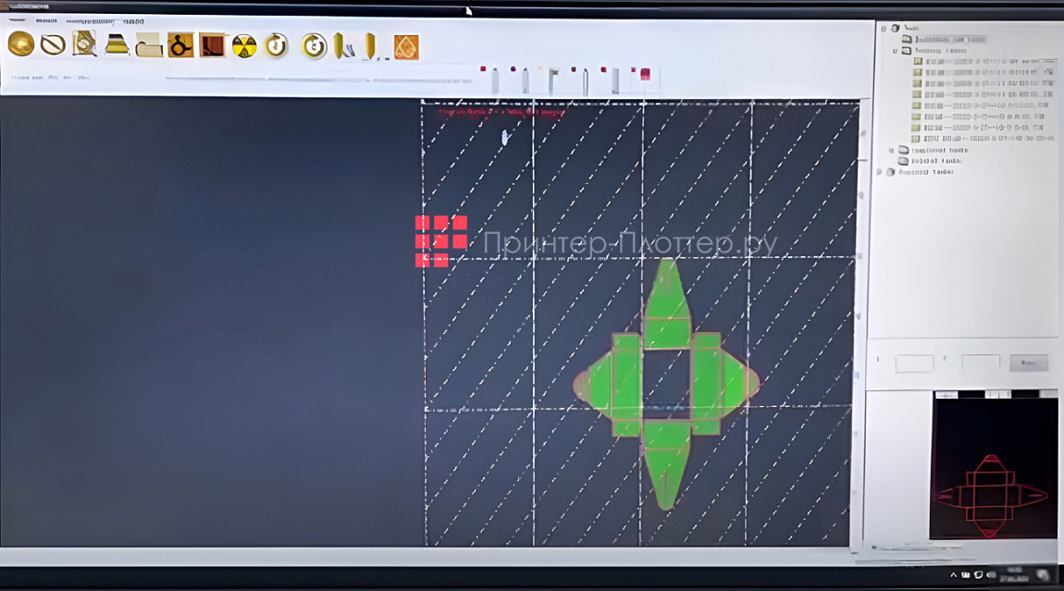Select the golden sphere tool on the toolbar
Image resolution: width=1064 pixels, height=591 pixels.
click(20, 43)
